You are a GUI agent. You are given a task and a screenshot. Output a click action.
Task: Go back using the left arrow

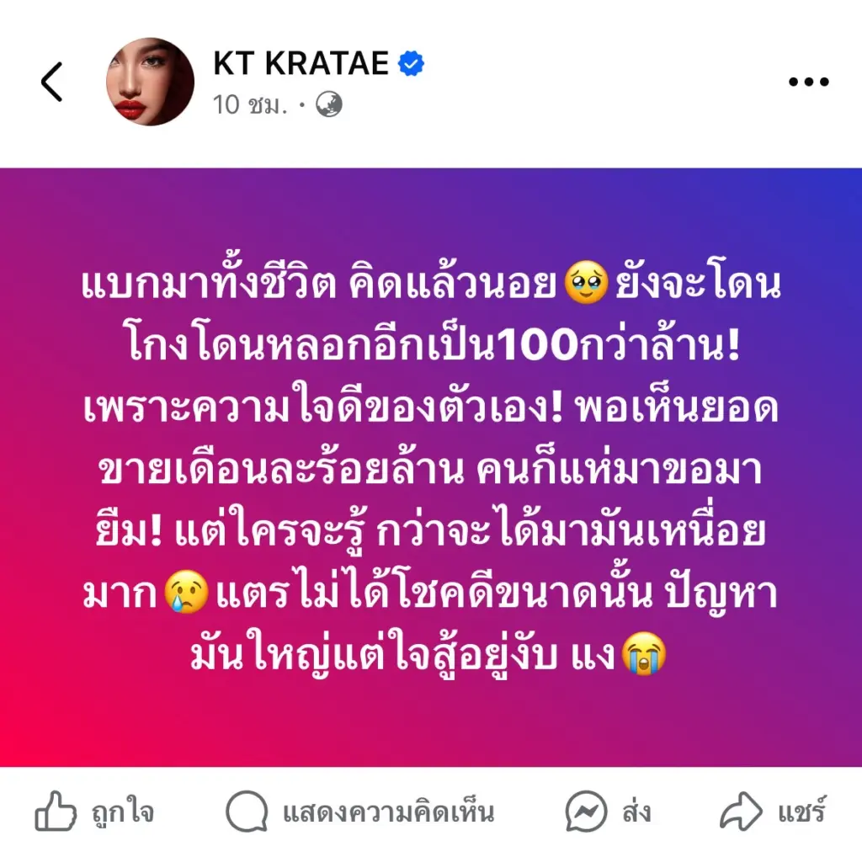[x=52, y=82]
